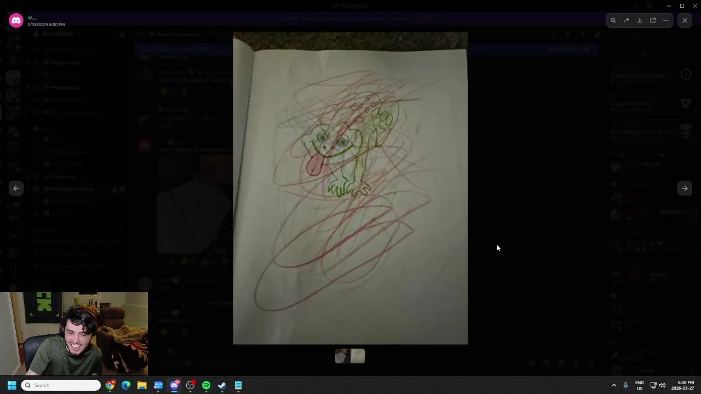Open the ENG US language switcher

pos(640,385)
